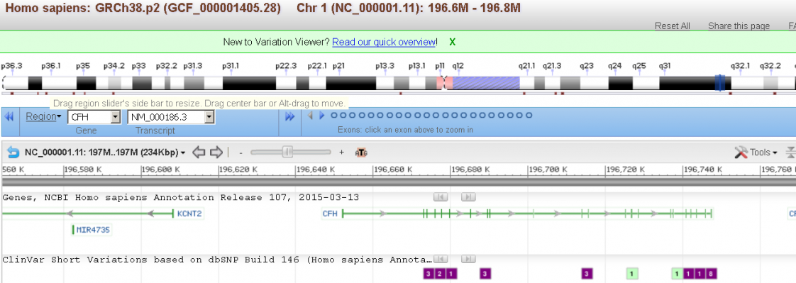The image size is (796, 283).
Task: Click the next exon triangle arrow
Action: click(x=321, y=116)
